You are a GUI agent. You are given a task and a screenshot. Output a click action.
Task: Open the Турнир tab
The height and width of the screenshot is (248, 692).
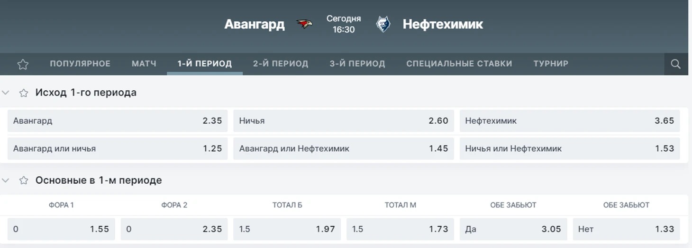[551, 64]
